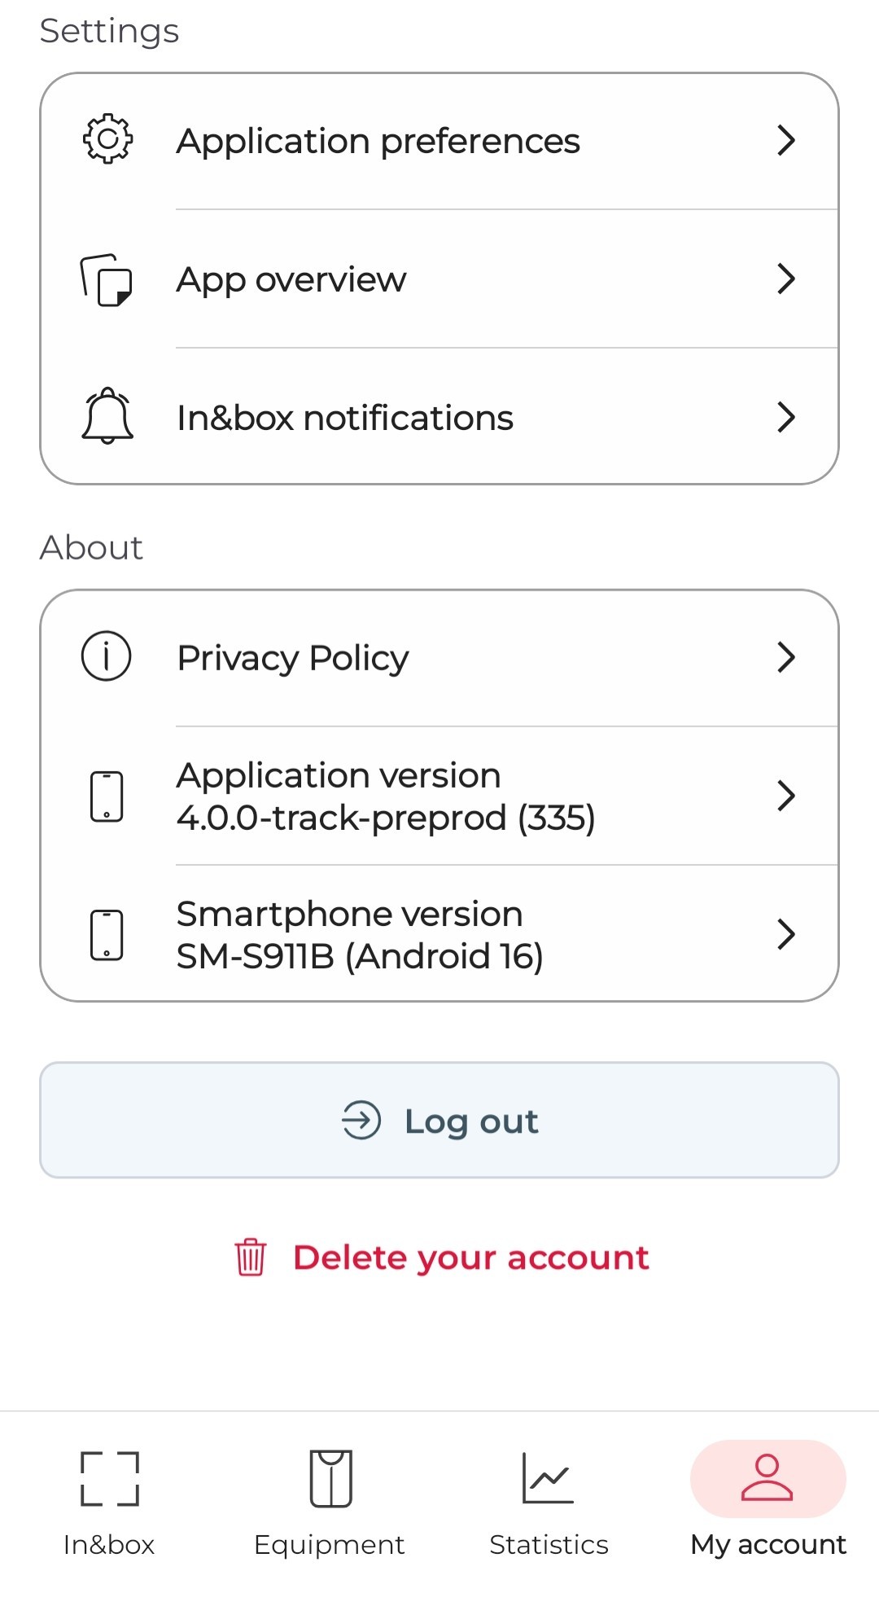Tap the Privacy Policy info icon
The height and width of the screenshot is (1606, 879).
click(107, 656)
